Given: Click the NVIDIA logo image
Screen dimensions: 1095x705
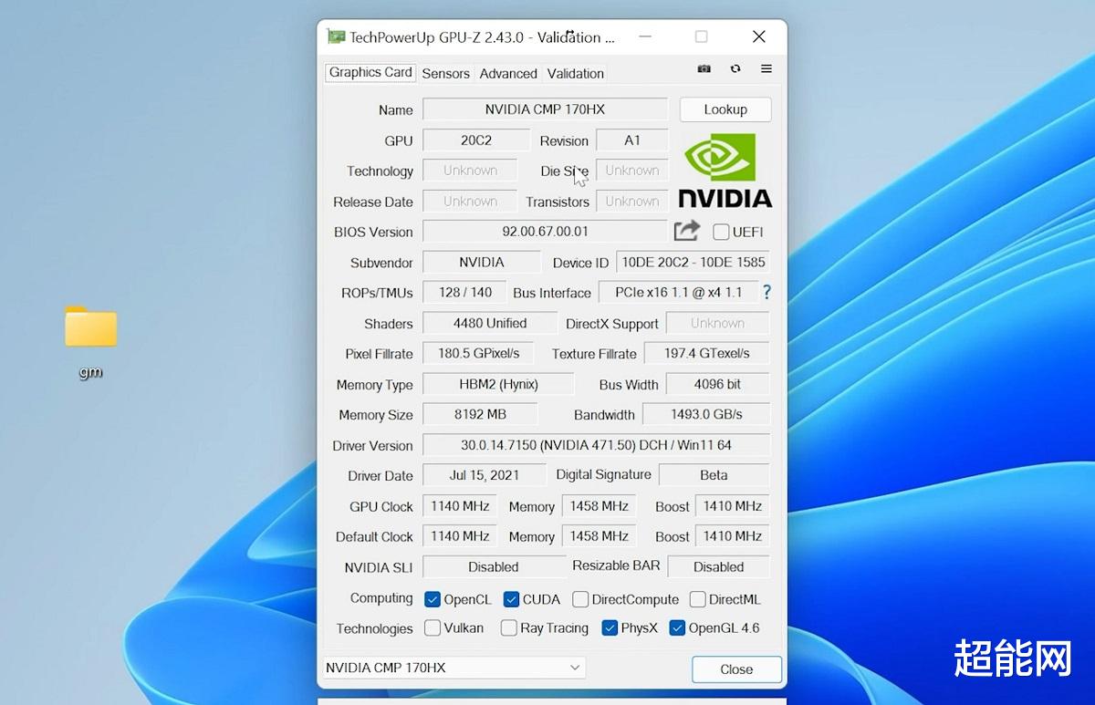Looking at the screenshot, I should (725, 171).
